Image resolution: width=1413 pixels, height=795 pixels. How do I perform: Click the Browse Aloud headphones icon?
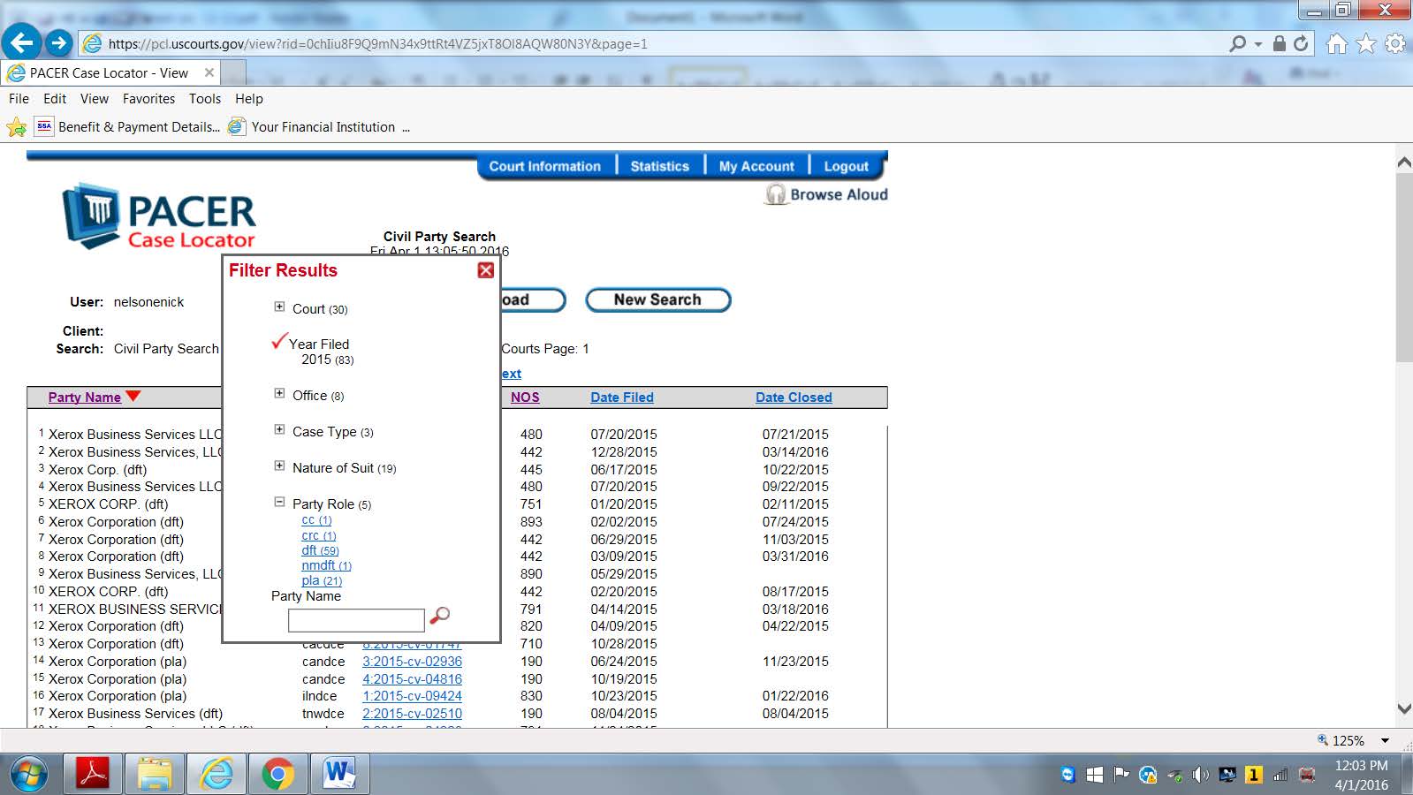(776, 194)
